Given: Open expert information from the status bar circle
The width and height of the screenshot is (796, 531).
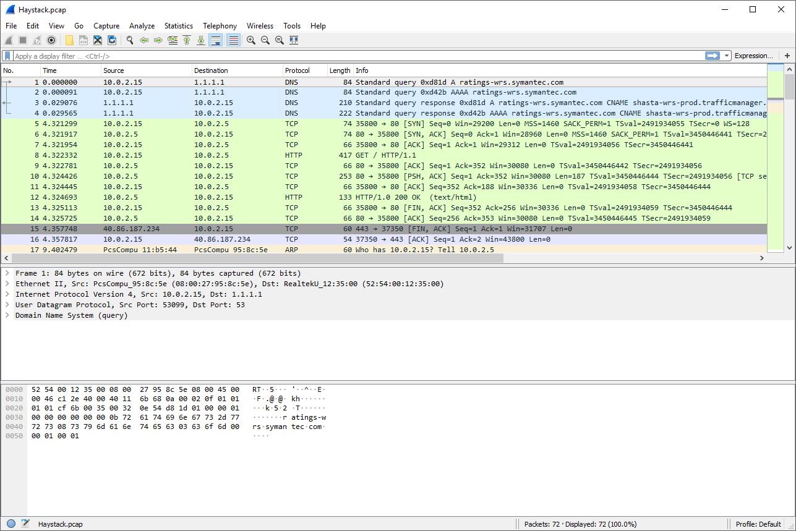Looking at the screenshot, I should 11,524.
